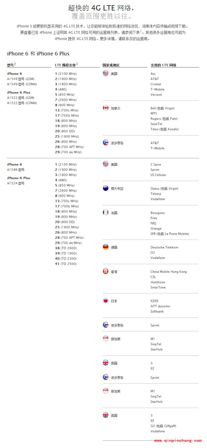Click the Canada flag icon

pyautogui.click(x=106, y=108)
